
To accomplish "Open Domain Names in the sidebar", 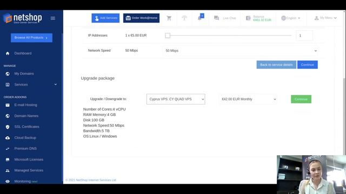I will [26, 116].
